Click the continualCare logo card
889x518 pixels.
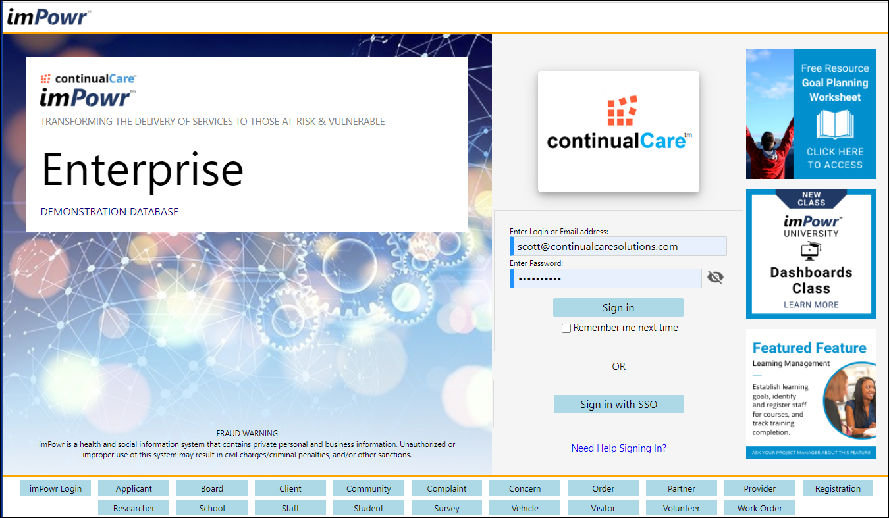[618, 132]
